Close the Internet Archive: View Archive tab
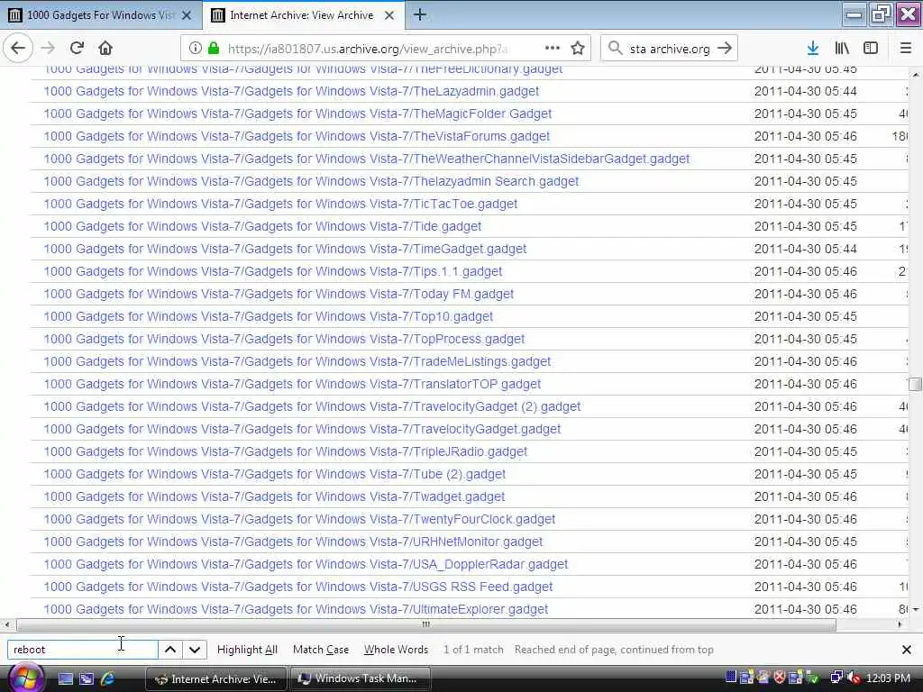This screenshot has height=692, width=923. [389, 15]
